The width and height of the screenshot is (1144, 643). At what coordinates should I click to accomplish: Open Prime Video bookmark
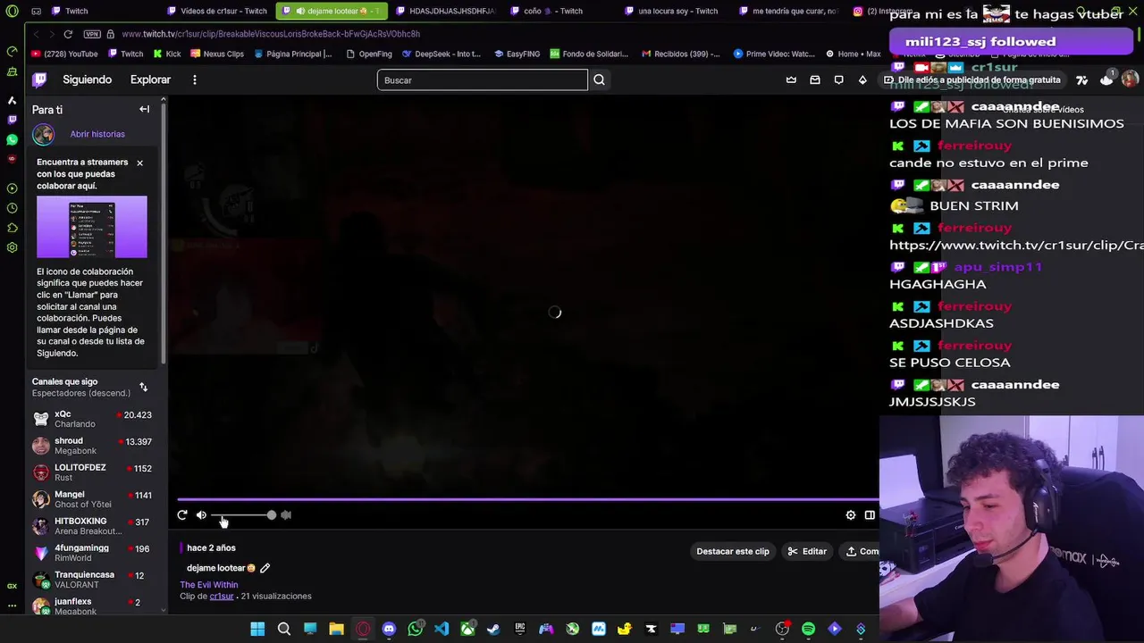click(x=774, y=54)
